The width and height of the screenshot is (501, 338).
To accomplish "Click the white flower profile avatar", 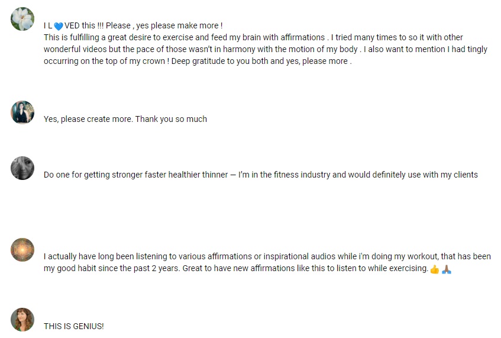I will pos(22,19).
